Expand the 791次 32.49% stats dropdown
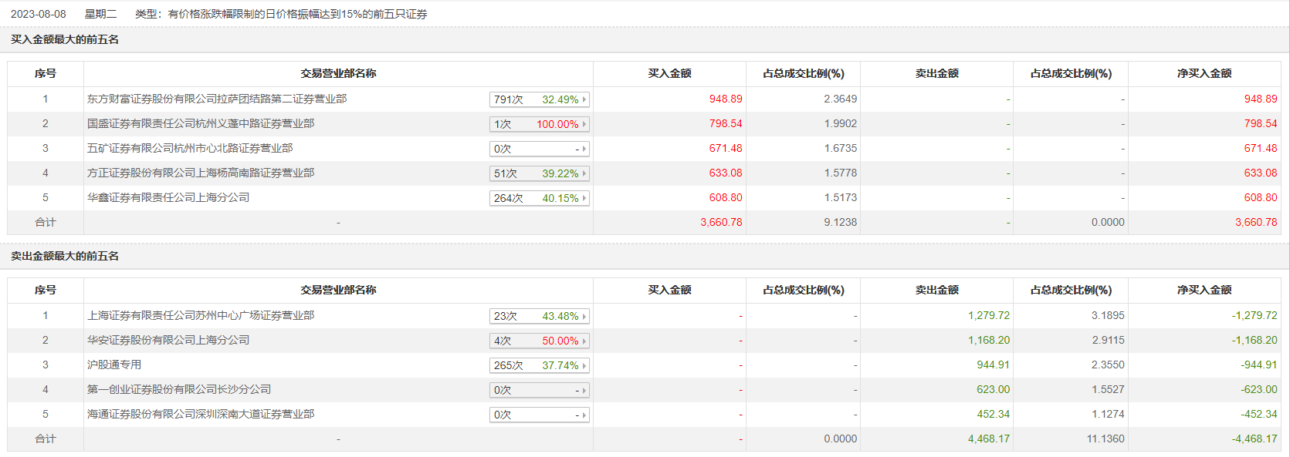1290x457 pixels. [x=539, y=99]
